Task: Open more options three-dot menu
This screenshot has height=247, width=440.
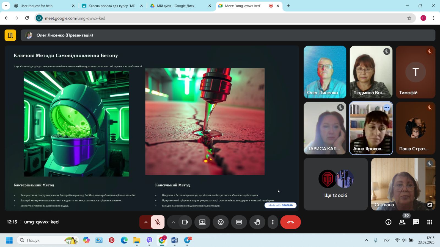Action: [273, 222]
